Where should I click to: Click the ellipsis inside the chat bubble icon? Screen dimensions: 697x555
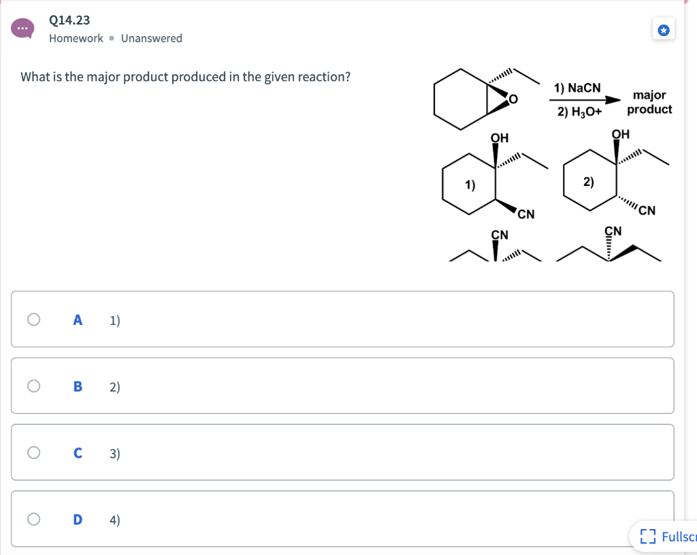pos(22,29)
